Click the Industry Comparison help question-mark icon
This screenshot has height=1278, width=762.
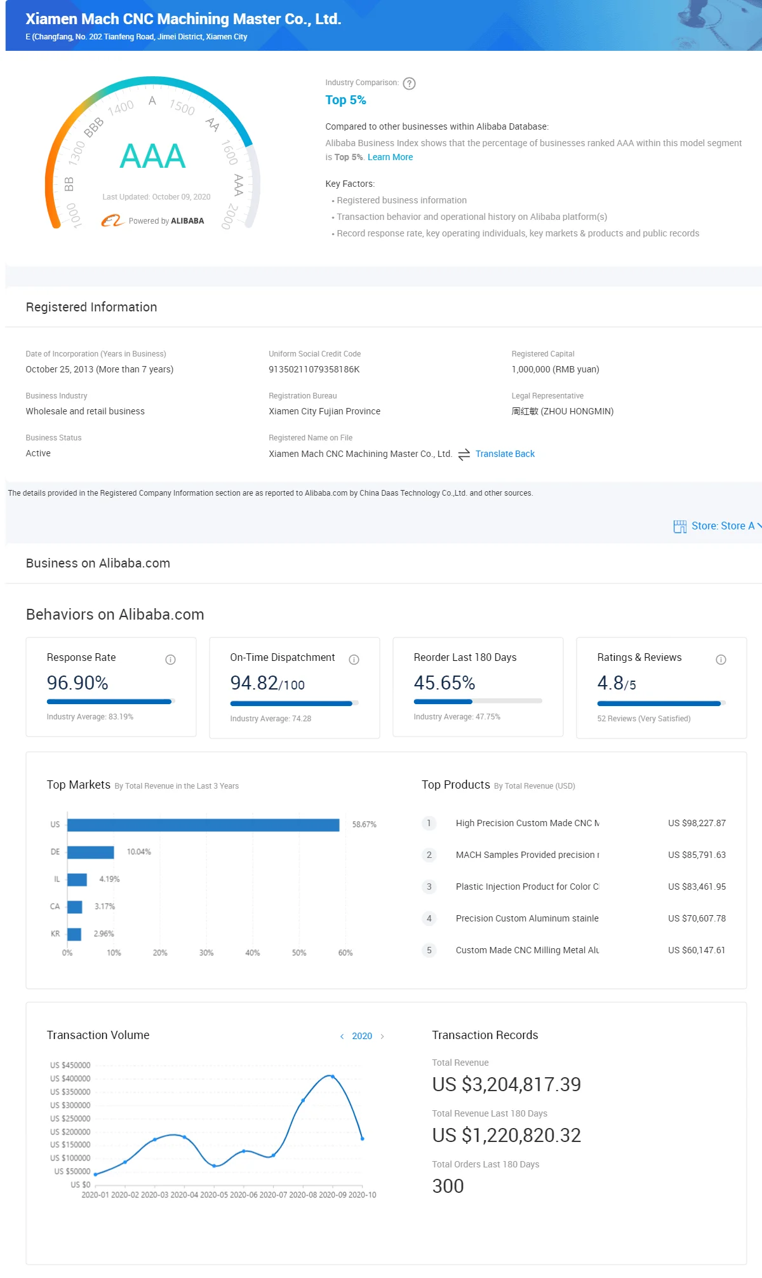click(410, 84)
